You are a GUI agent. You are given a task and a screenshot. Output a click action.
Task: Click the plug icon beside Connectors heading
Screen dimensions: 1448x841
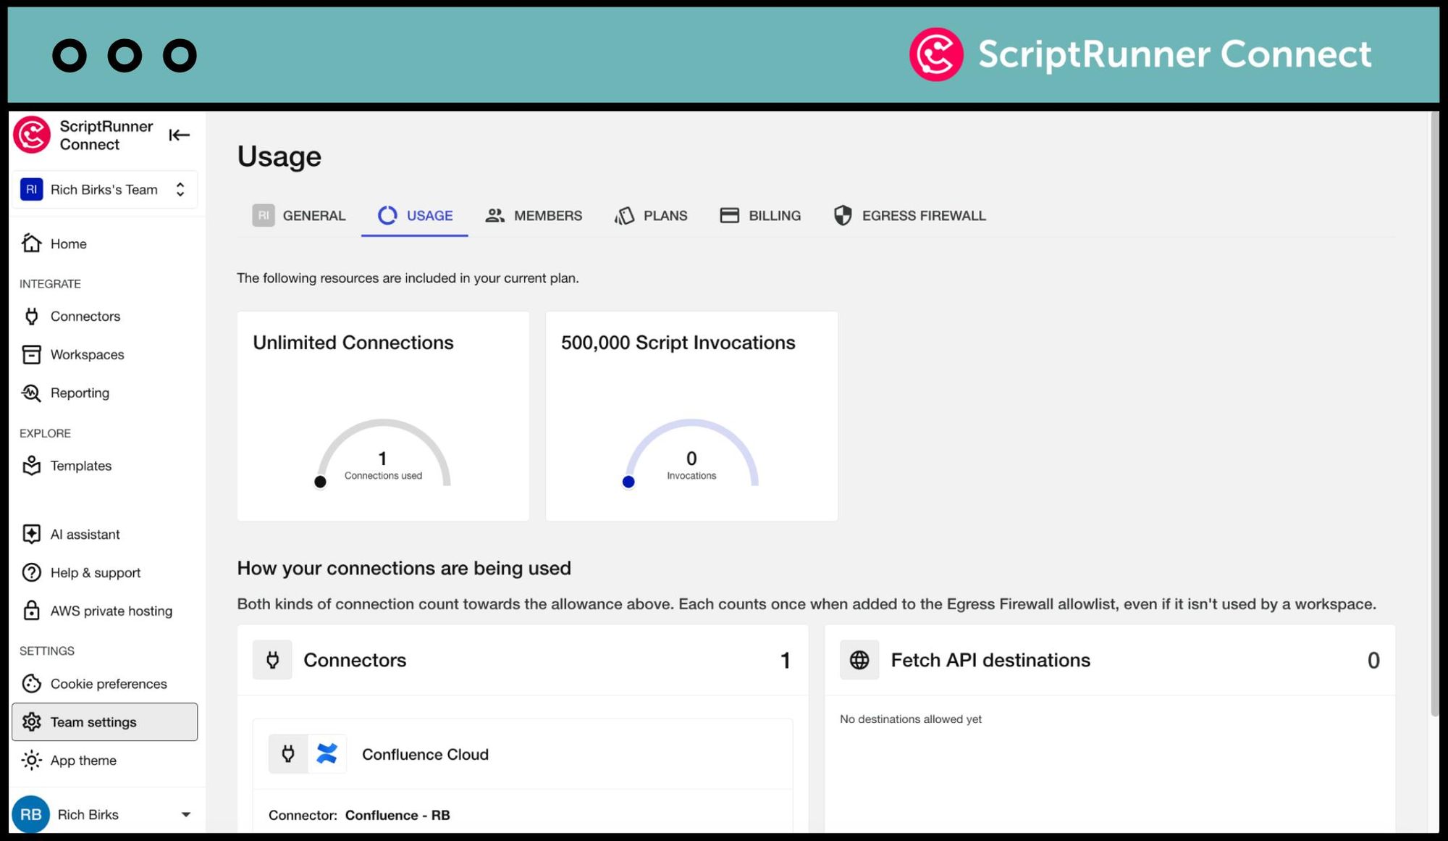272,660
